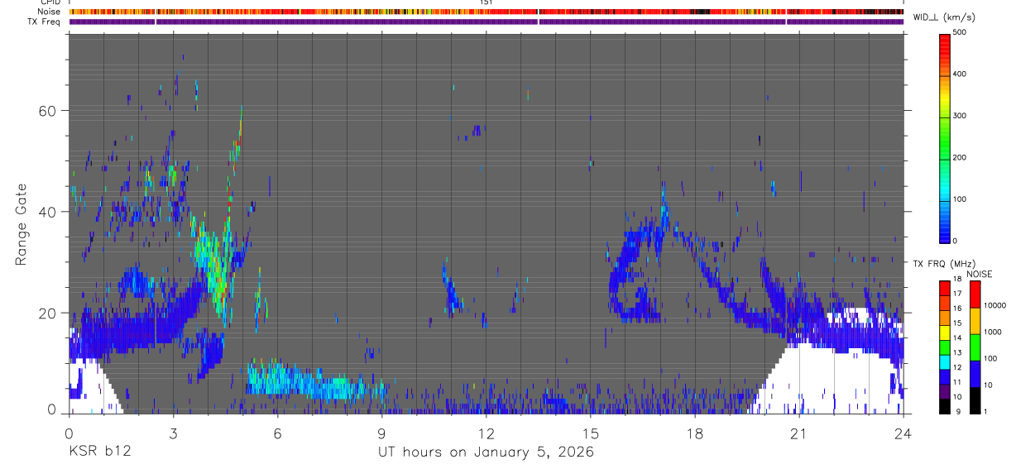
Task: Click the purple TX Freq strip above the plot
Action: pyautogui.click(x=486, y=22)
